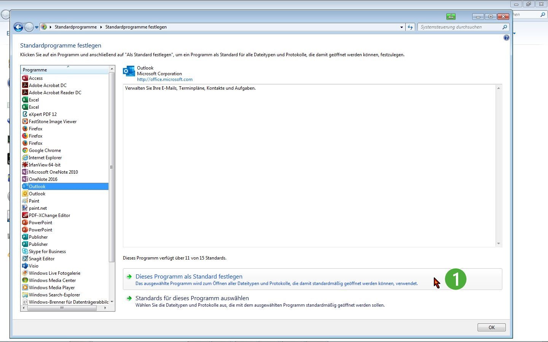The image size is (548, 342).
Task: Open help via the question mark icon
Action: (x=506, y=38)
